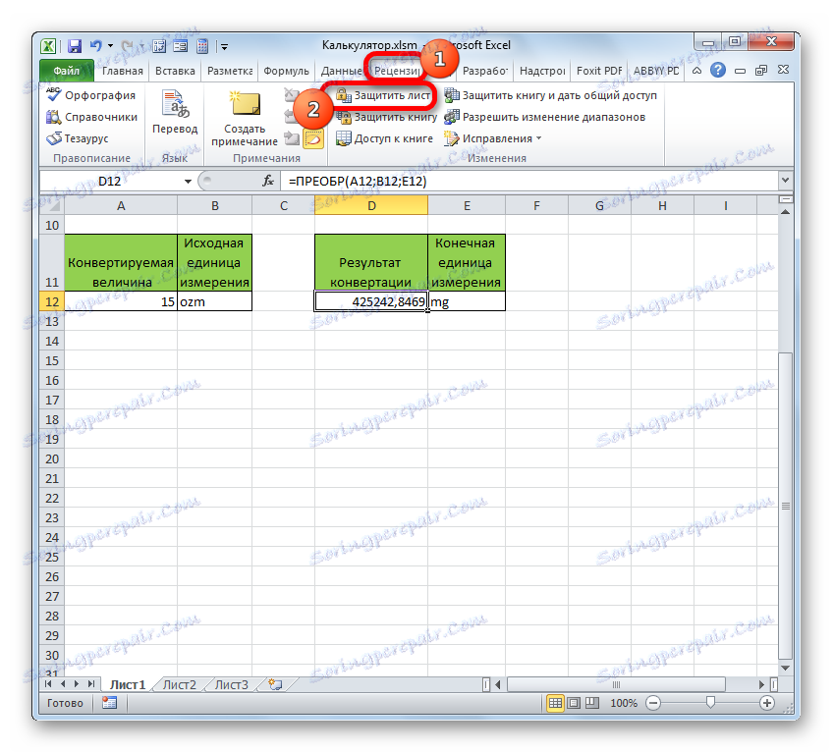Click the 100% zoom level
Viewport: 833px width, 753px height.
point(624,703)
